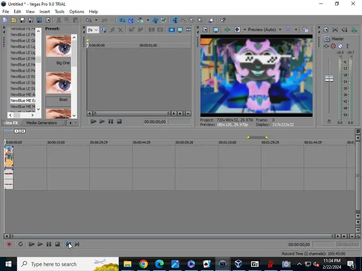Click the Master volume fader handle
Screen dimensions: 362x271
click(x=329, y=78)
